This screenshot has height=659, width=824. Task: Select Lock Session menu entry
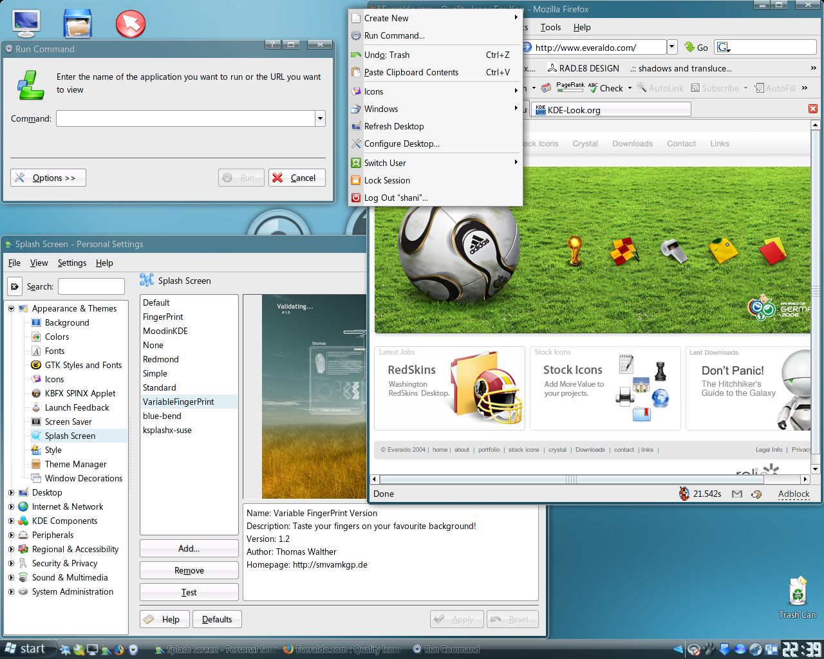pos(435,180)
